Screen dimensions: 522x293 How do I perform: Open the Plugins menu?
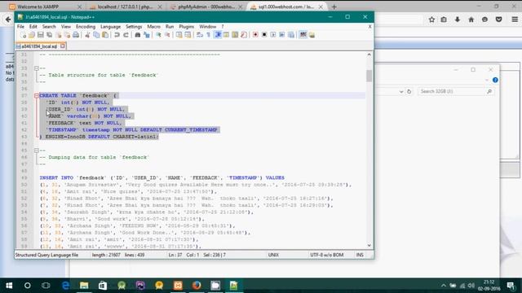[x=187, y=27]
